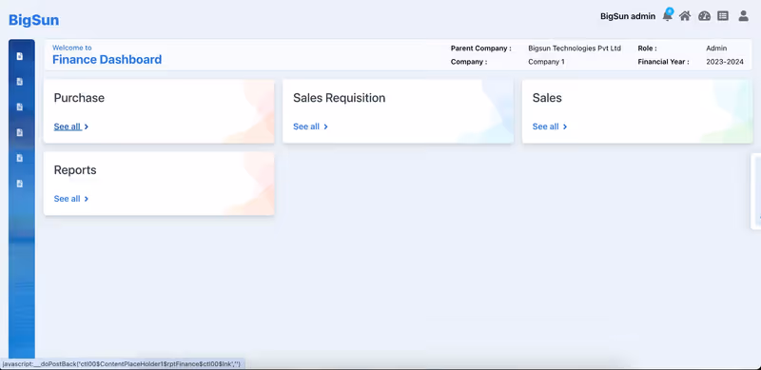Open the user profile icon
Screen dimensions: 761x370
[744, 16]
